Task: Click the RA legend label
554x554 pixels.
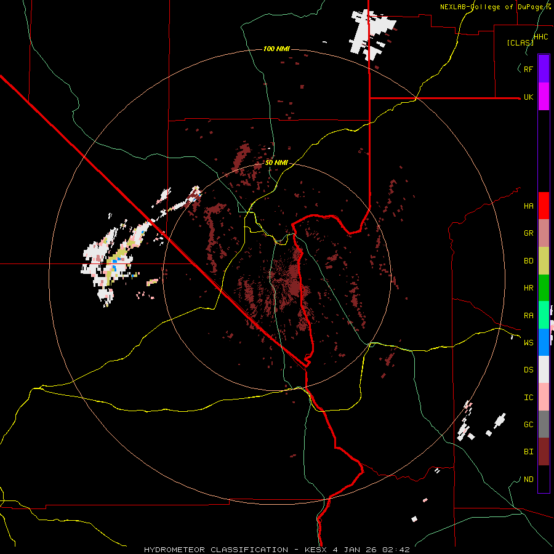Action: [x=528, y=316]
